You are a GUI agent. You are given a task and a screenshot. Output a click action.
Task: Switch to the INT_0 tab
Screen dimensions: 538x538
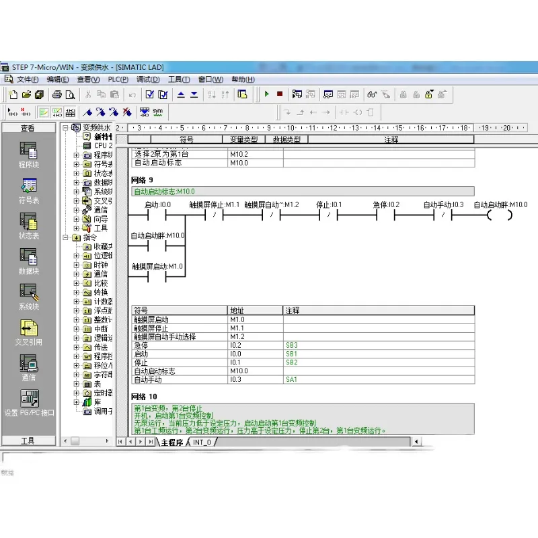click(202, 443)
